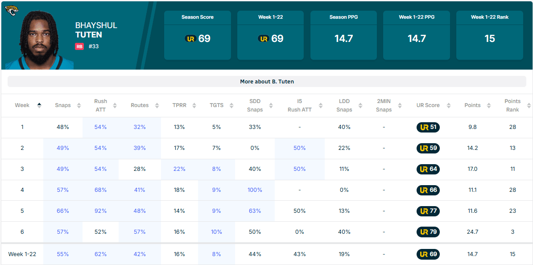Select the Week 1-22 Rank card
The width and height of the screenshot is (533, 265).
coord(489,35)
